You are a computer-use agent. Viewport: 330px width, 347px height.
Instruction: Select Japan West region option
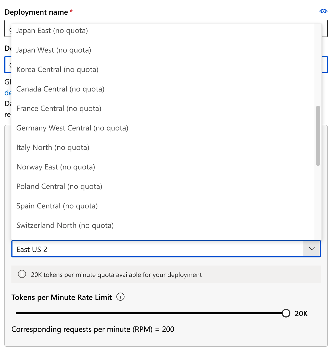163,50
